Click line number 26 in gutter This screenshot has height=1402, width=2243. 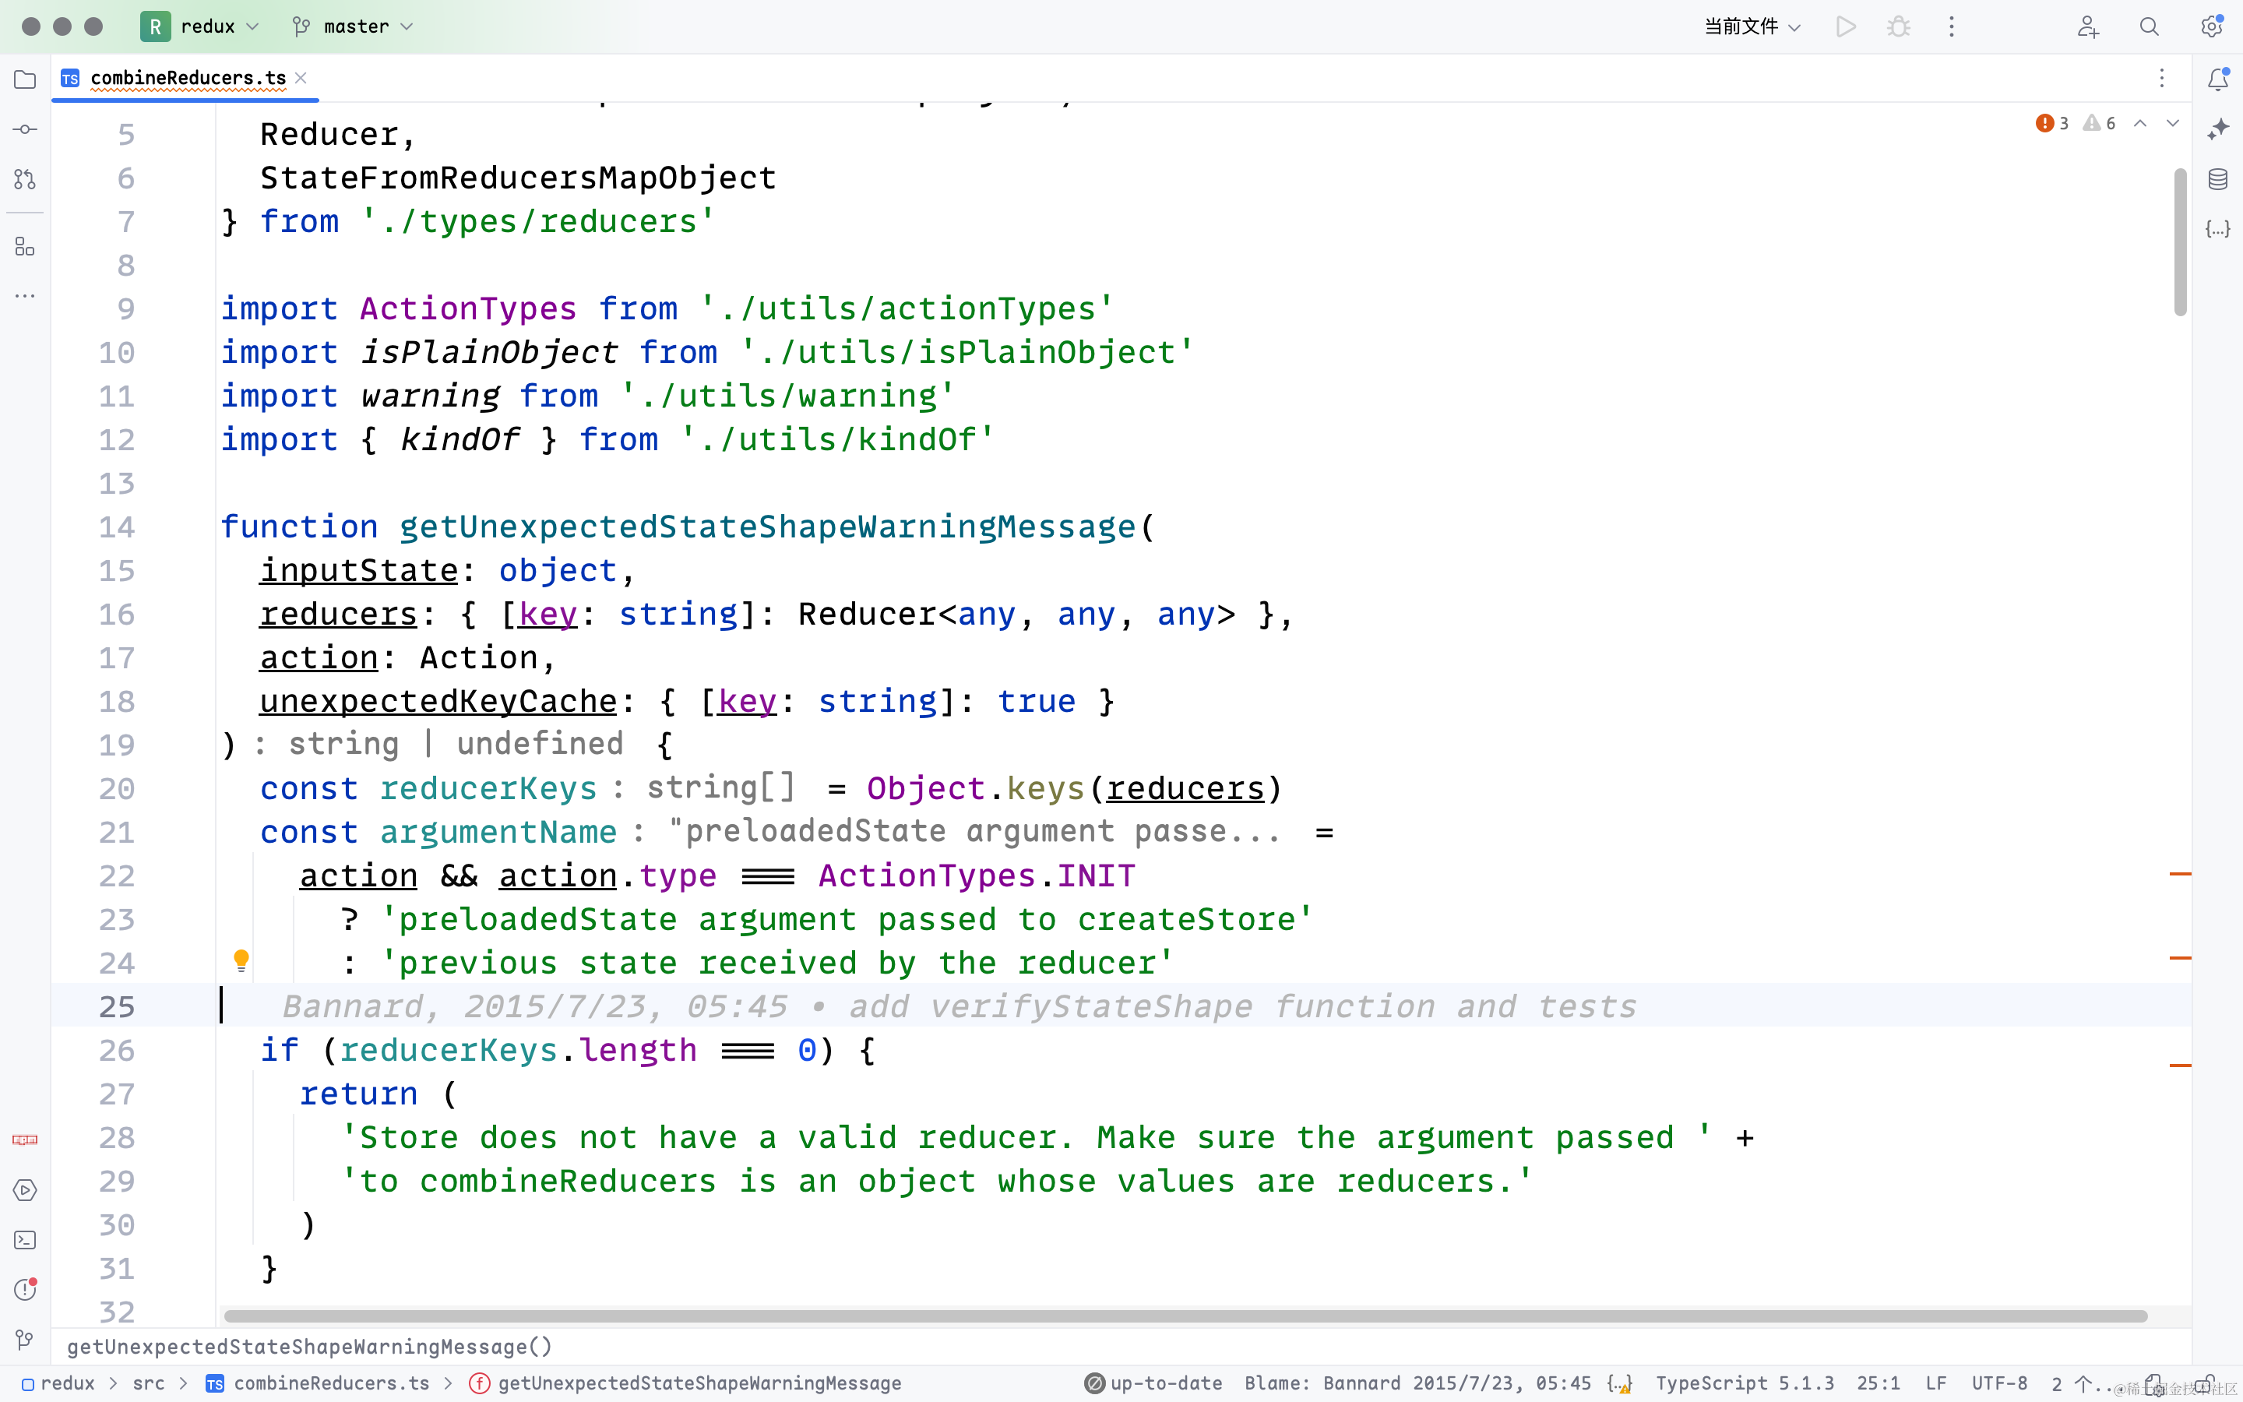[117, 1051]
